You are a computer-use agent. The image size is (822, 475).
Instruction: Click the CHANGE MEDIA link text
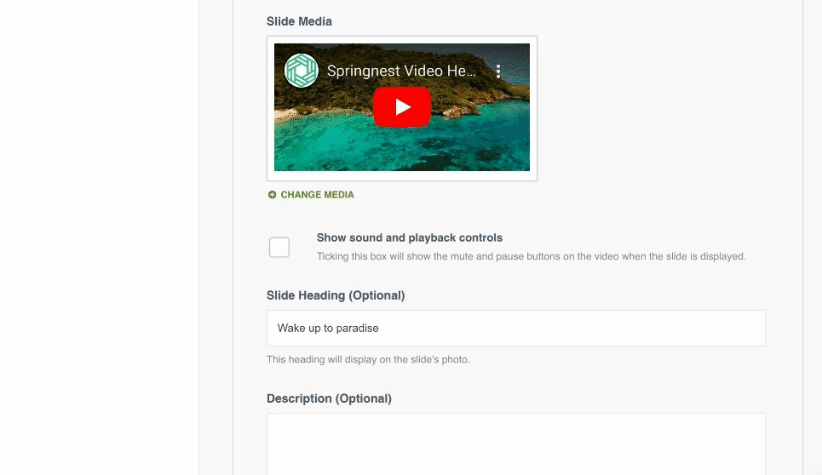tap(317, 195)
